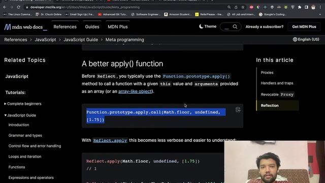Click the array-like object link
Image resolution: width=325 pixels, height=183 pixels.
point(135,91)
